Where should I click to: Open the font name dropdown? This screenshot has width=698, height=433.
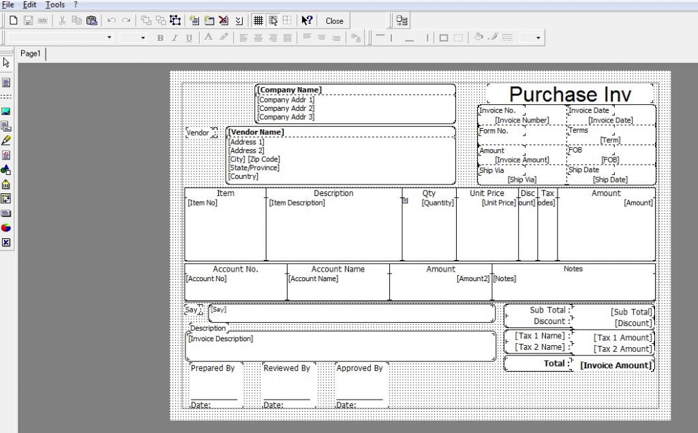pyautogui.click(x=110, y=38)
